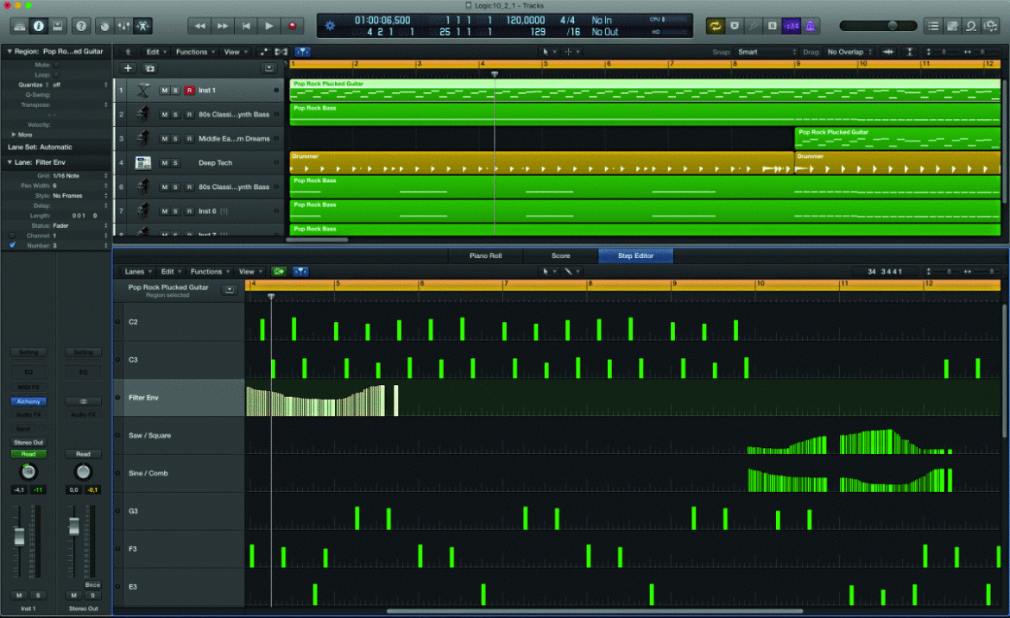Image resolution: width=1010 pixels, height=618 pixels.
Task: Open the List Editors icon
Action: [x=932, y=26]
